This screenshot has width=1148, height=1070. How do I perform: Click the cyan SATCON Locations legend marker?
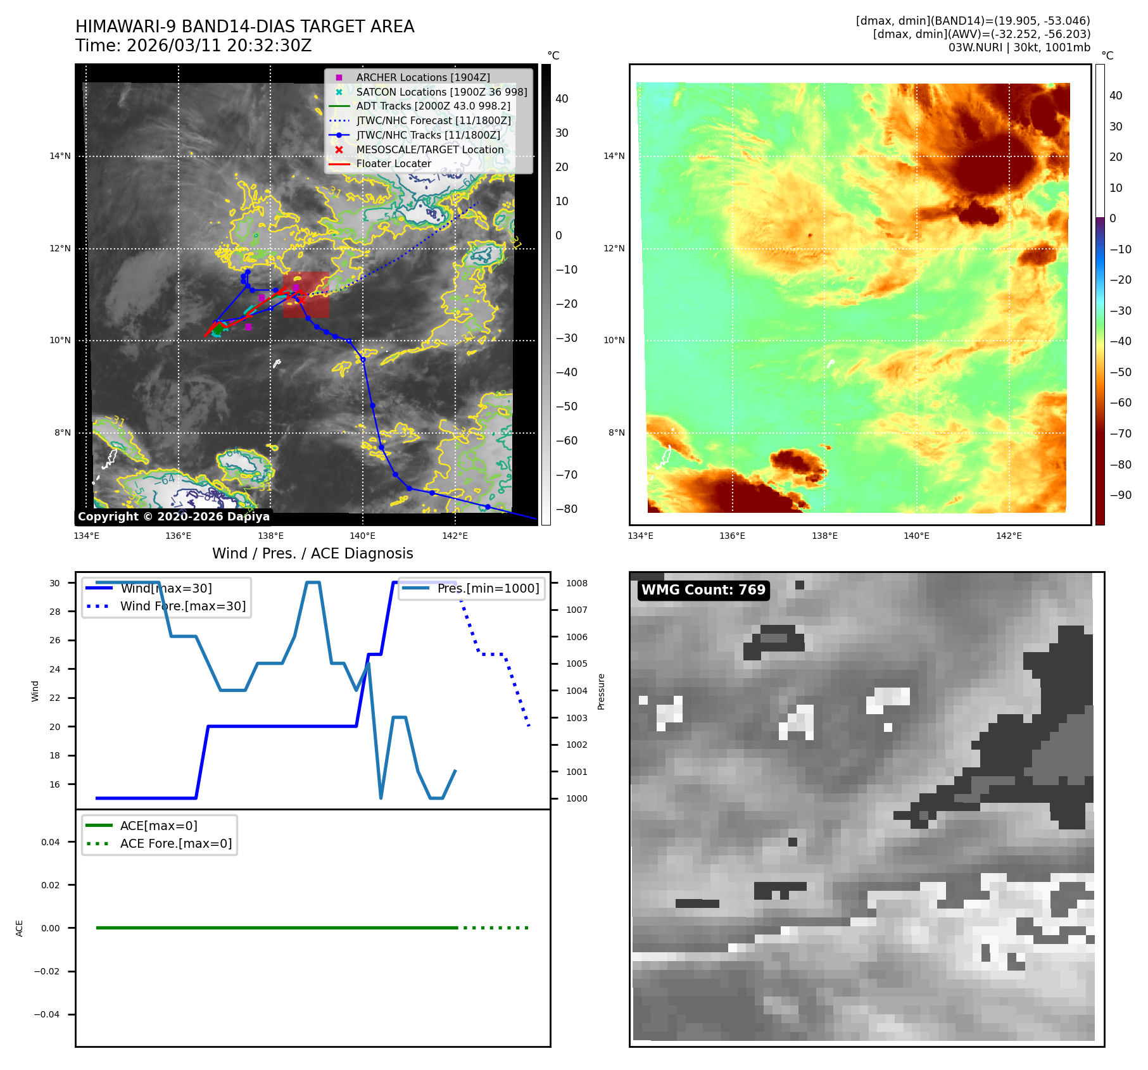tap(339, 92)
